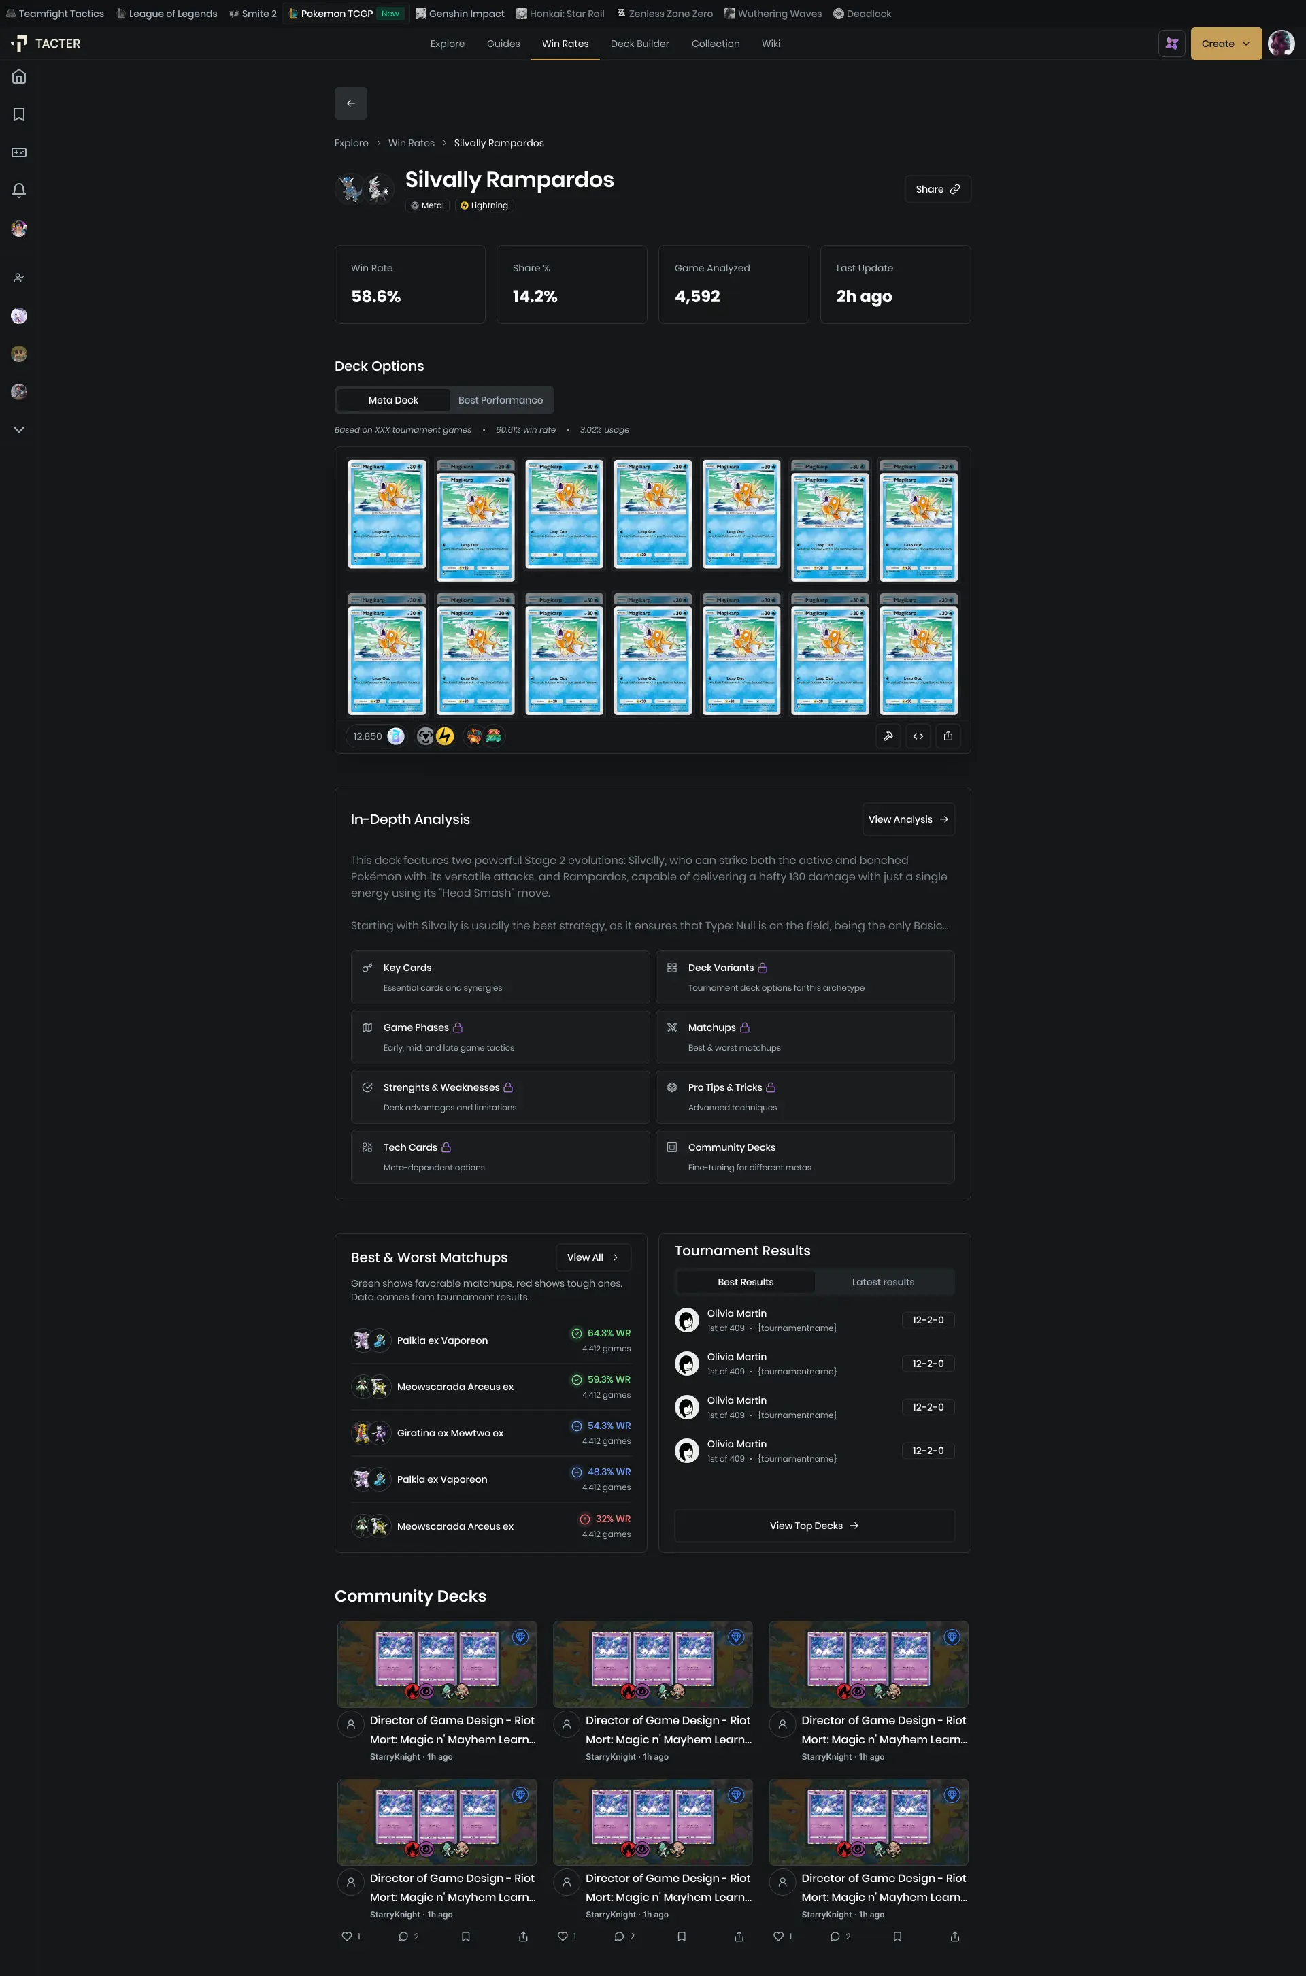Viewport: 1306px width, 1976px height.
Task: Click the embed code icon under the deck
Action: click(918, 736)
